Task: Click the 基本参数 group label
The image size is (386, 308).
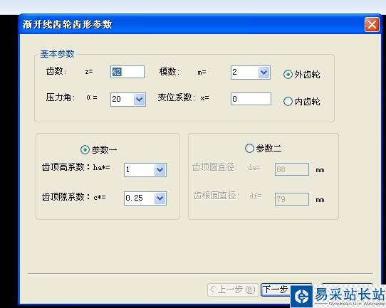Action: click(57, 54)
